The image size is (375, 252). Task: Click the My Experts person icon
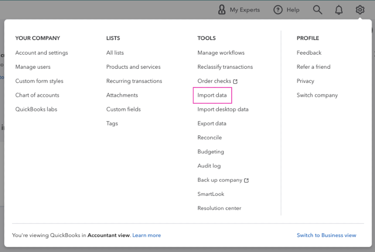(x=222, y=10)
